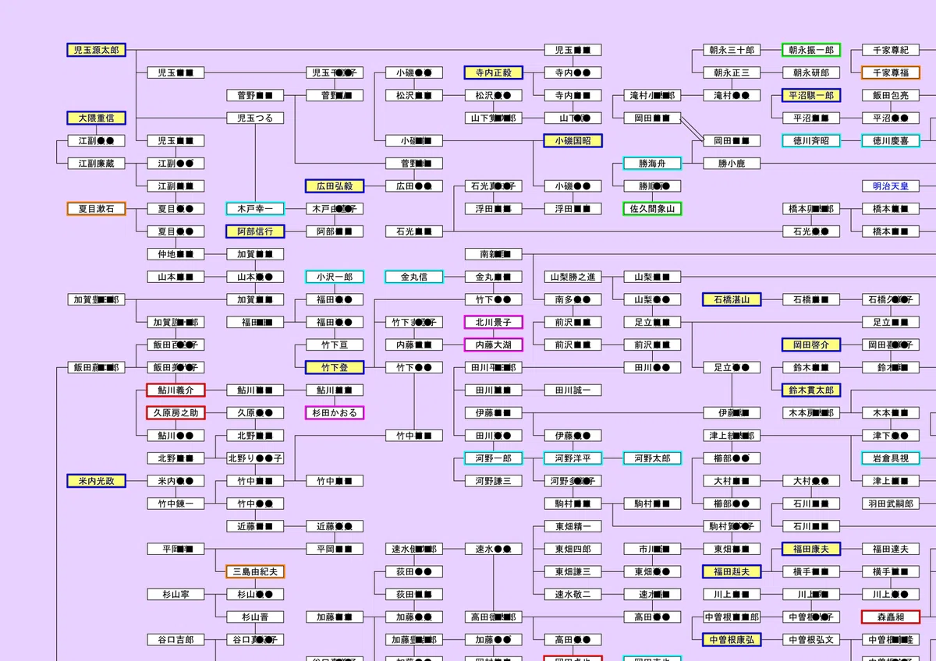Click the 鈴木貫太郎 node

pos(811,390)
